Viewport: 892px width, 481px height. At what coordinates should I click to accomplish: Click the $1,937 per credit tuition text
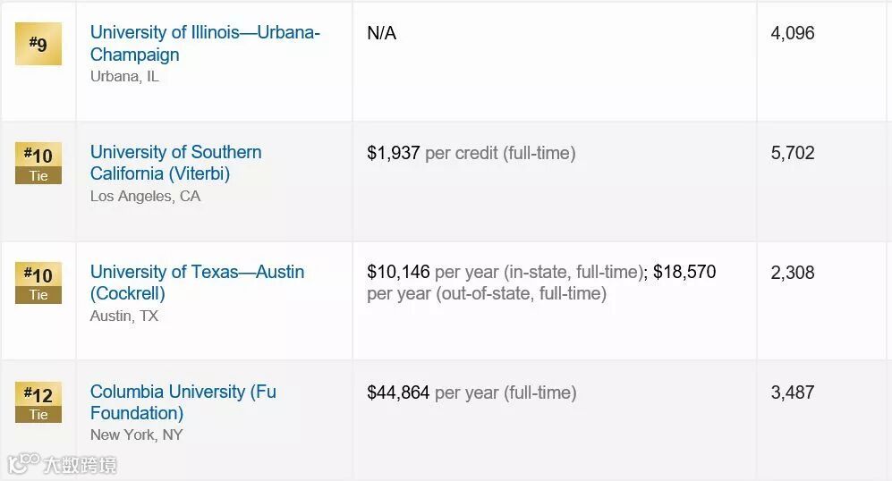471,153
